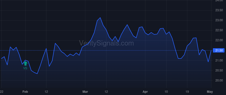Click the 22 date label at axis start

pos(2,92)
